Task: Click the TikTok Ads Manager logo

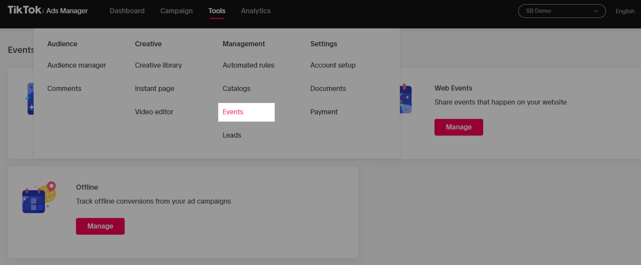Action: [48, 10]
